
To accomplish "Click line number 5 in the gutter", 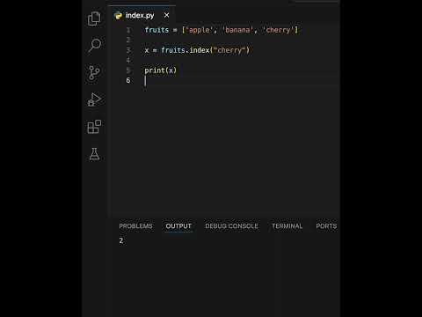I will [128, 70].
